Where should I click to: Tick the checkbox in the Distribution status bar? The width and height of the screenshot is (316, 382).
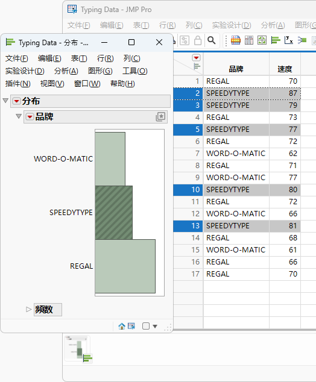coord(146,326)
